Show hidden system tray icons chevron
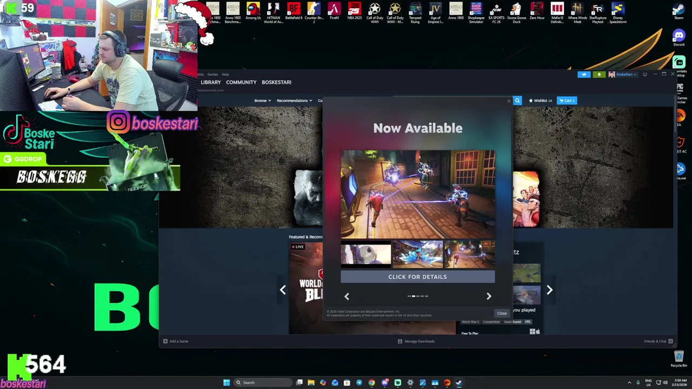Viewport: 692px width, 389px height. pyautogui.click(x=629, y=383)
